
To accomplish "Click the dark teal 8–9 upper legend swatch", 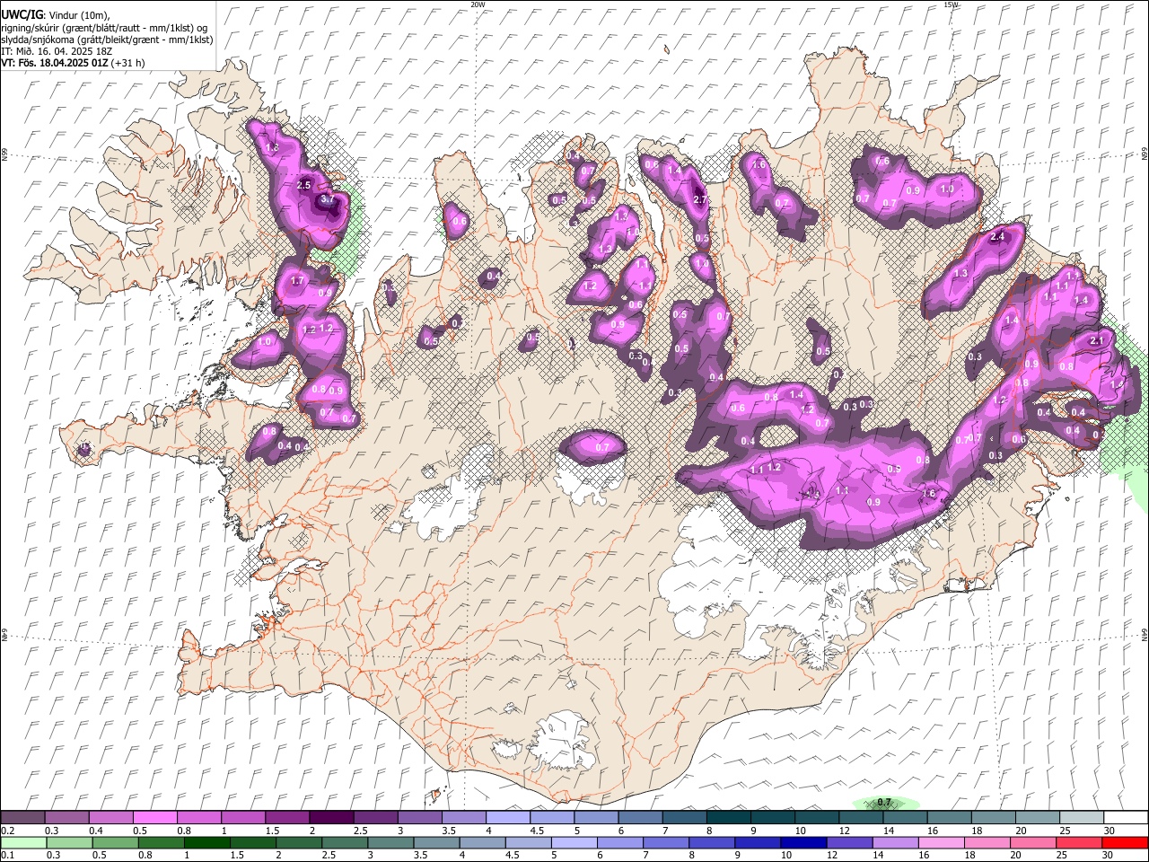I will (728, 818).
